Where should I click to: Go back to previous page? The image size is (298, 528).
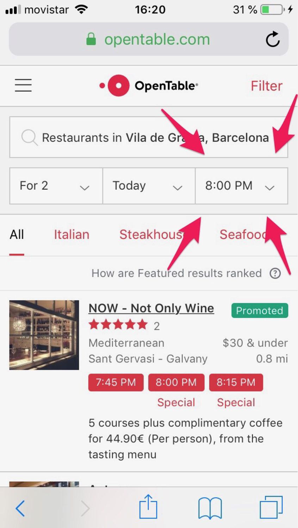click(20, 508)
